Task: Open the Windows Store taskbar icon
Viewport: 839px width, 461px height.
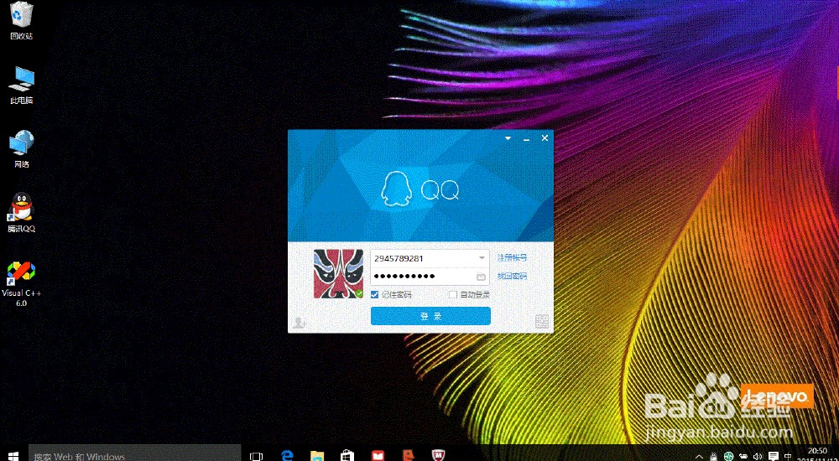Action: coord(347,456)
